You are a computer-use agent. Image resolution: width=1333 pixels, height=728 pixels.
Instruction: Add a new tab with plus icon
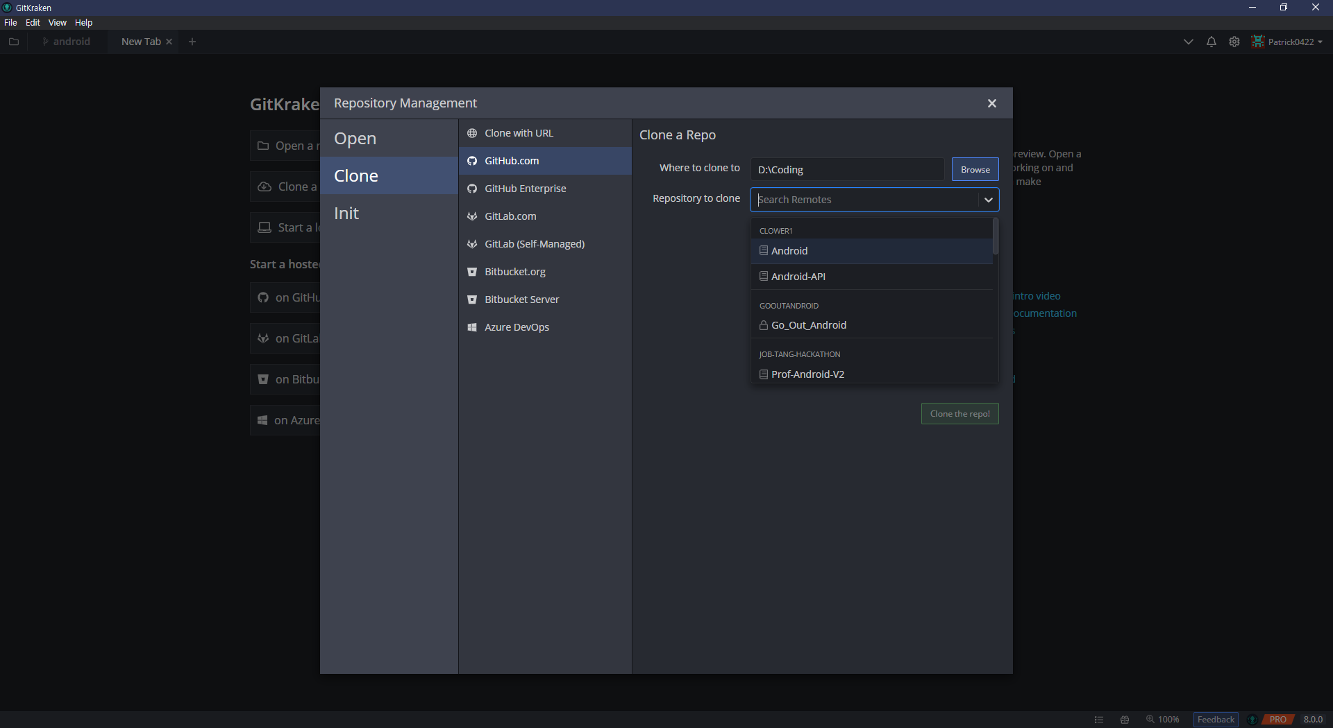192,42
